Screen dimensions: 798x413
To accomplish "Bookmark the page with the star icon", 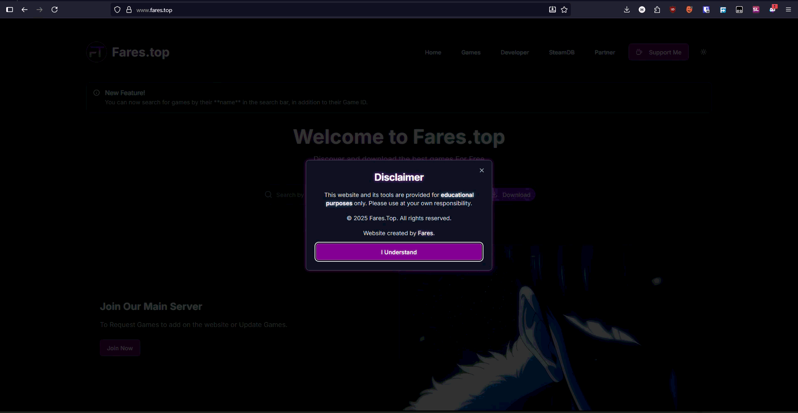I will coord(564,10).
